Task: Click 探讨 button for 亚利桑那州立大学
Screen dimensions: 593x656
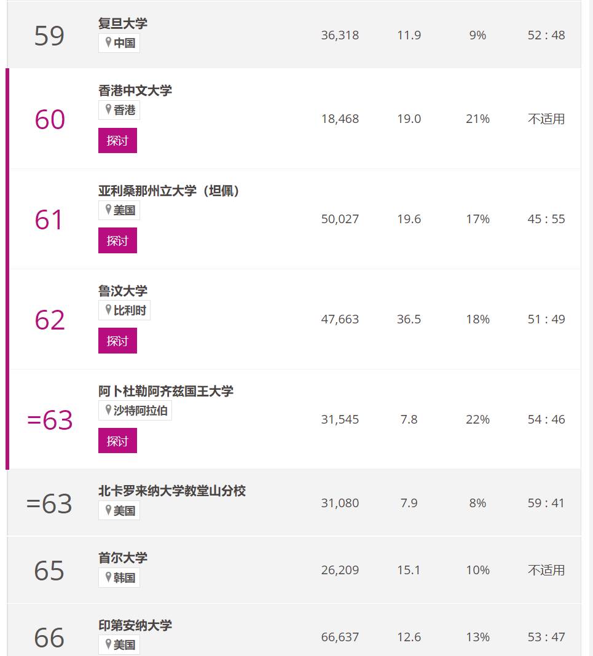Action: (117, 240)
